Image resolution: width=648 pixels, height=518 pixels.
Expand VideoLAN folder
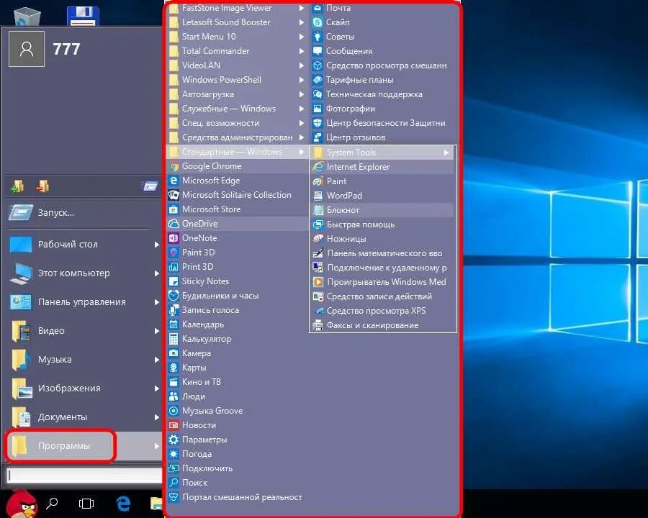pos(237,65)
